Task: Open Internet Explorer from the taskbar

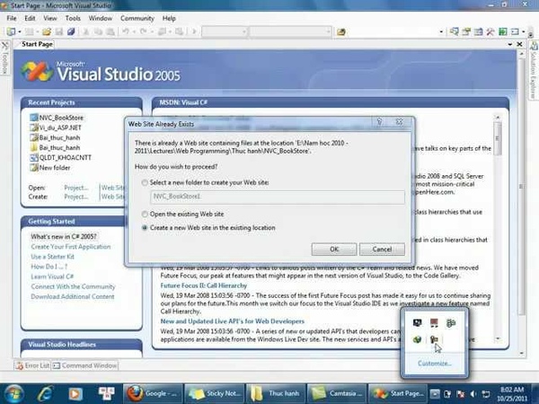Action: click(46, 393)
